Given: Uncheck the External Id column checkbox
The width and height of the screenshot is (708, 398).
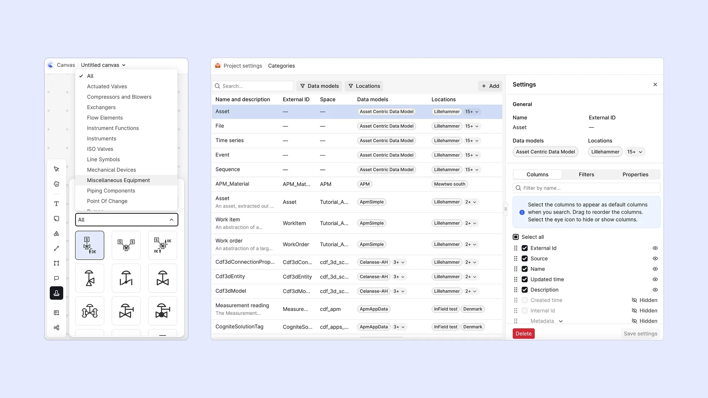Looking at the screenshot, I should [x=525, y=248].
